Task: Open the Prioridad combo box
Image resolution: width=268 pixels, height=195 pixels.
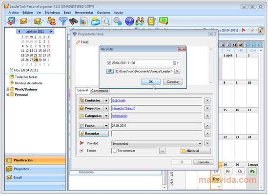Action: coord(157,143)
